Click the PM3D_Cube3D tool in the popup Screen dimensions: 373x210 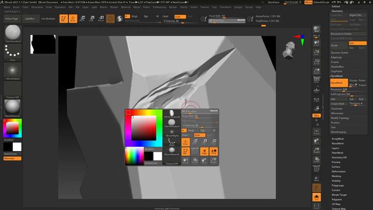tap(172, 114)
